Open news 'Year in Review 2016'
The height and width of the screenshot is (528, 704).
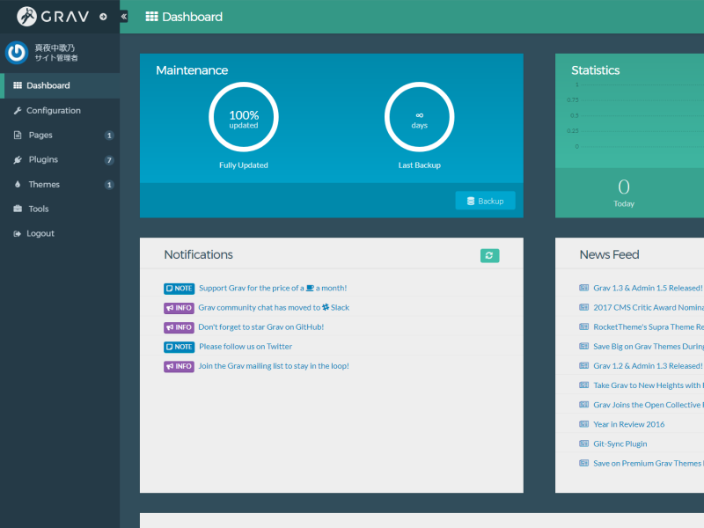629,424
